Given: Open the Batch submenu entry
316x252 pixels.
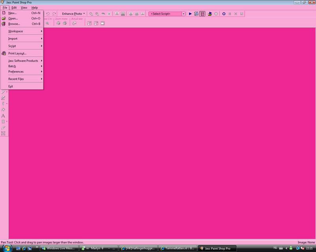Looking at the screenshot, I should [22, 66].
